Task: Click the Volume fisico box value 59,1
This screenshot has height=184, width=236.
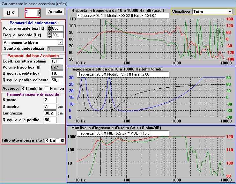Action: tap(57, 67)
